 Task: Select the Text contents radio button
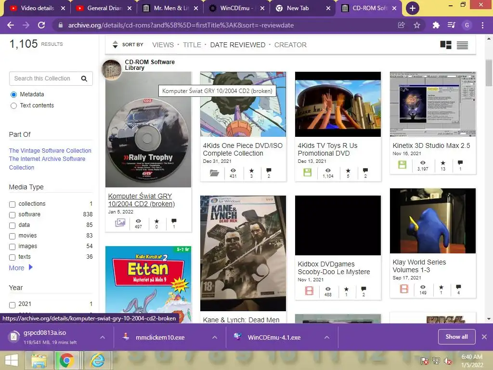[x=13, y=106]
